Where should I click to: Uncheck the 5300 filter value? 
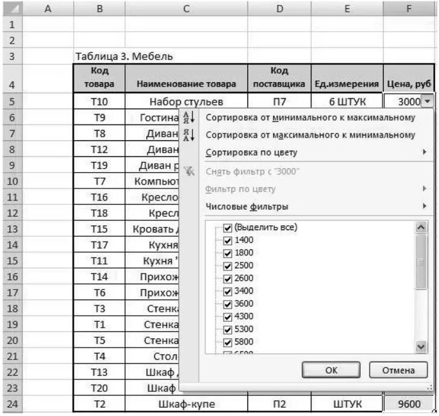[x=228, y=330]
